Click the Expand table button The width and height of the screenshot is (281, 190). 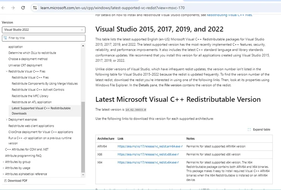(259, 129)
